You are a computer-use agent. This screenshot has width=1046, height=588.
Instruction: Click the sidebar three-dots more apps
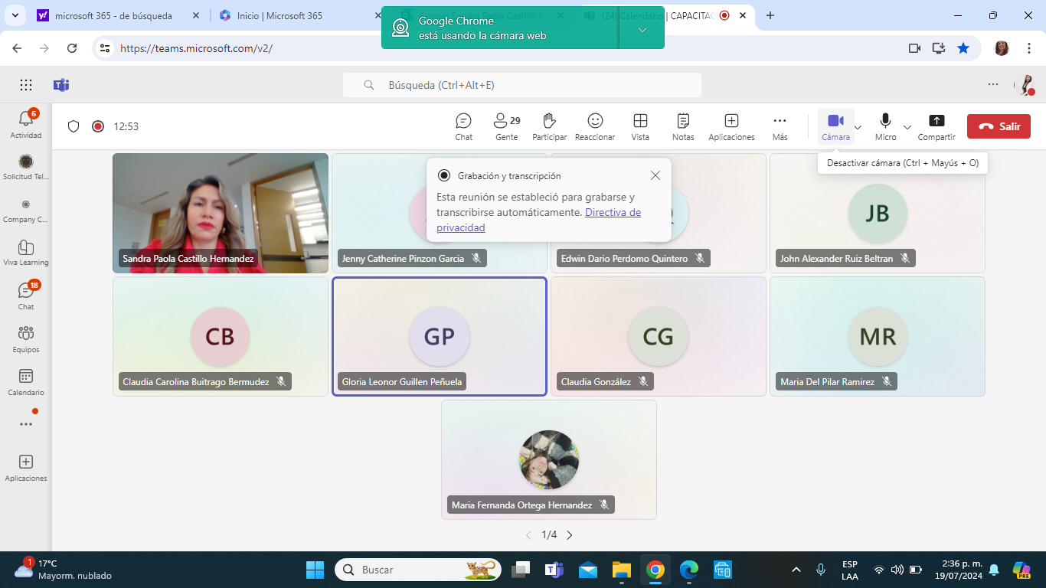click(x=26, y=424)
